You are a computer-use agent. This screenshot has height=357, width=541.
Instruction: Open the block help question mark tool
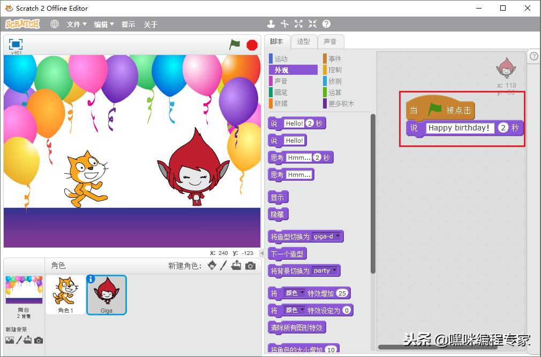(x=326, y=24)
